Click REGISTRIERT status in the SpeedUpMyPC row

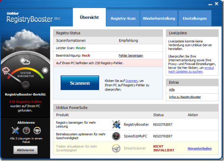(x=163, y=136)
